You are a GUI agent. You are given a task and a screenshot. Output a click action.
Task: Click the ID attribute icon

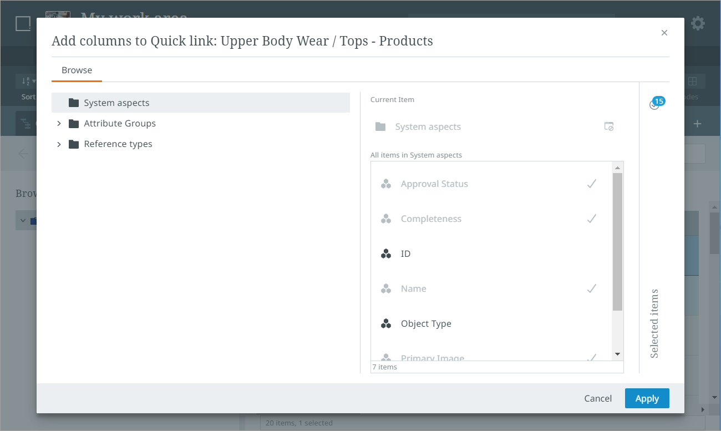tap(386, 253)
